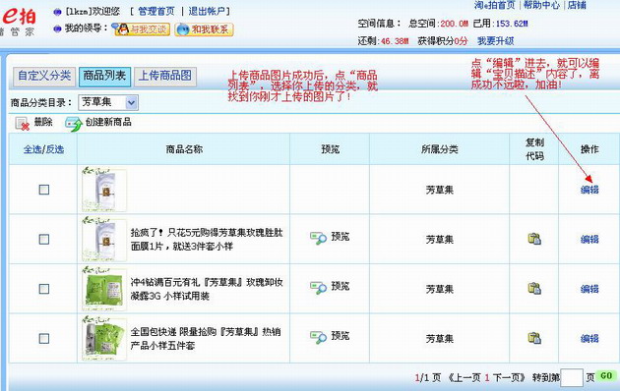Click 编辑 for 小样五件套 row

589,339
